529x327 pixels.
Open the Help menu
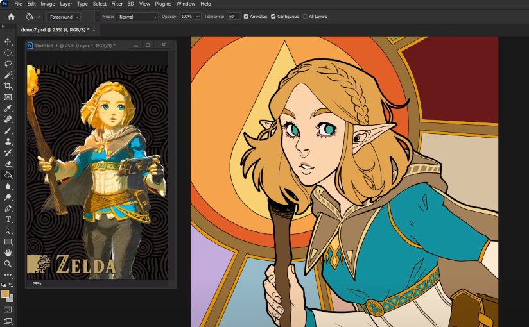point(206,4)
